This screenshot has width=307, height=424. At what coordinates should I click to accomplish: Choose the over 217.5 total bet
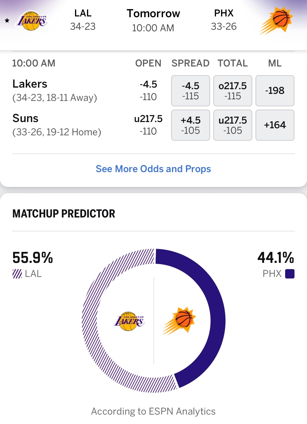(x=233, y=91)
